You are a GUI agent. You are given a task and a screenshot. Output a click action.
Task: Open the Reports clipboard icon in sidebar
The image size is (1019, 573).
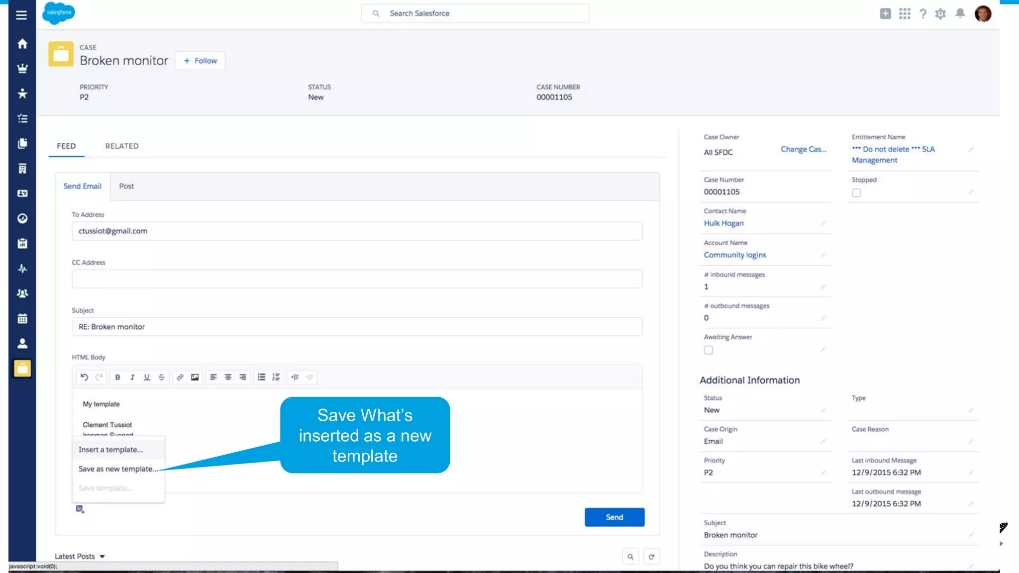(x=22, y=243)
